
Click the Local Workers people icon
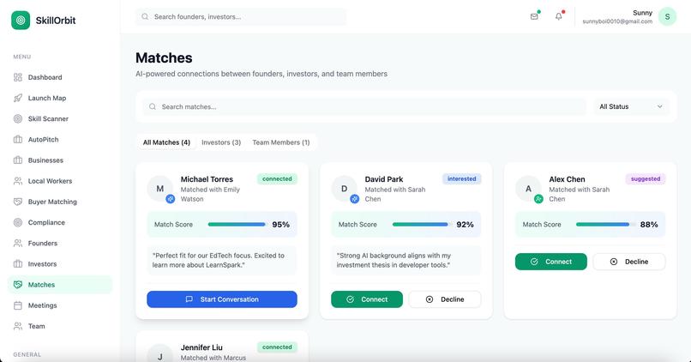pos(18,181)
